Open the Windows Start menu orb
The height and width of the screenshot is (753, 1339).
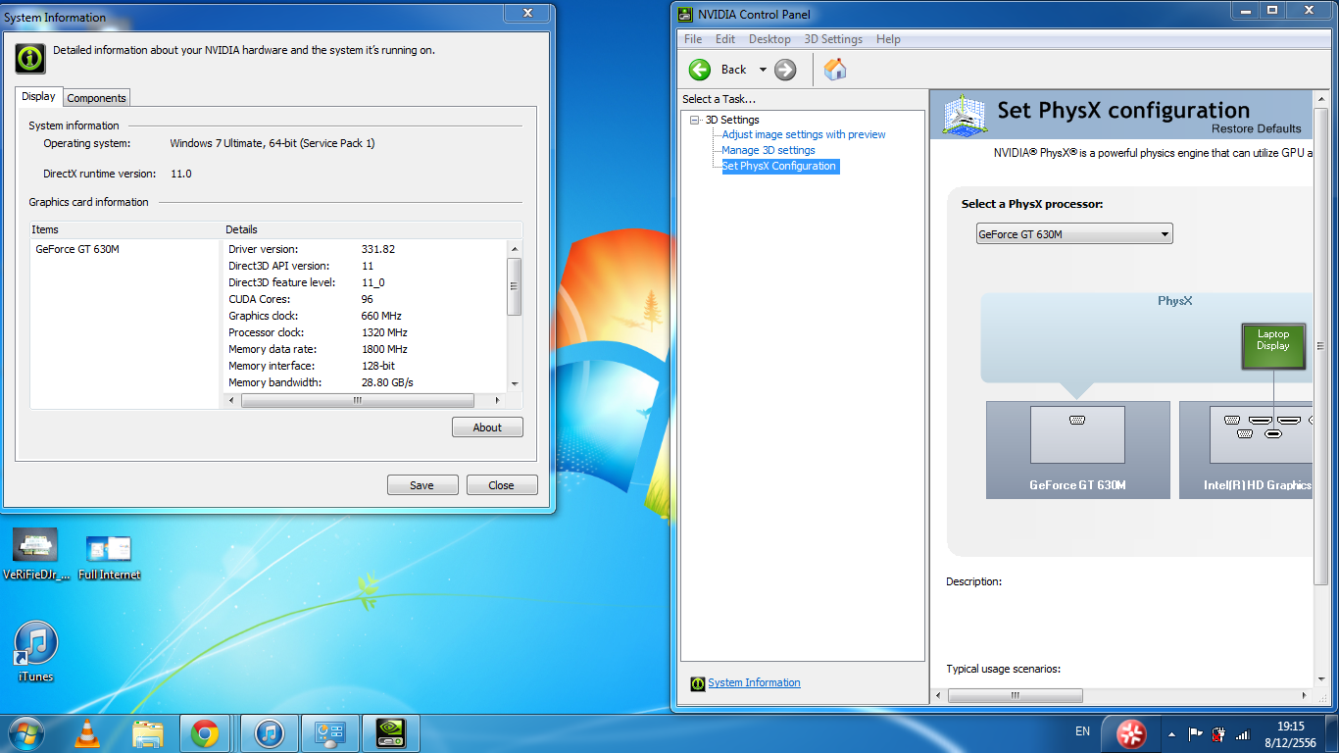(25, 732)
